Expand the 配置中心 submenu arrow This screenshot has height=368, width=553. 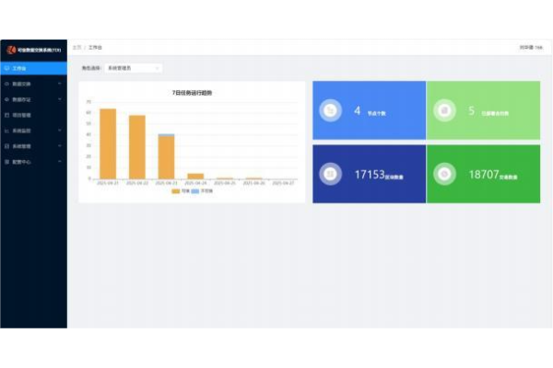60,162
